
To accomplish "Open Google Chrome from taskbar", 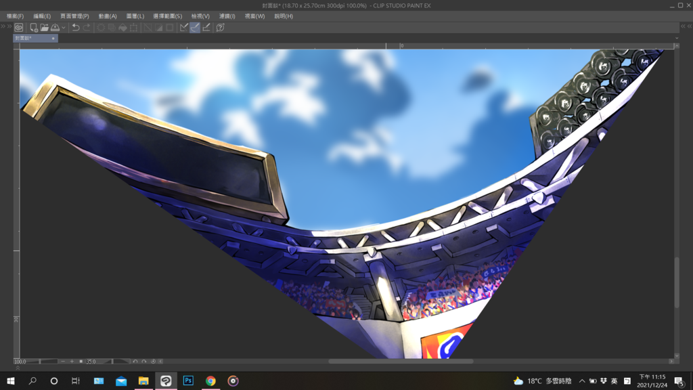I will pyautogui.click(x=211, y=381).
